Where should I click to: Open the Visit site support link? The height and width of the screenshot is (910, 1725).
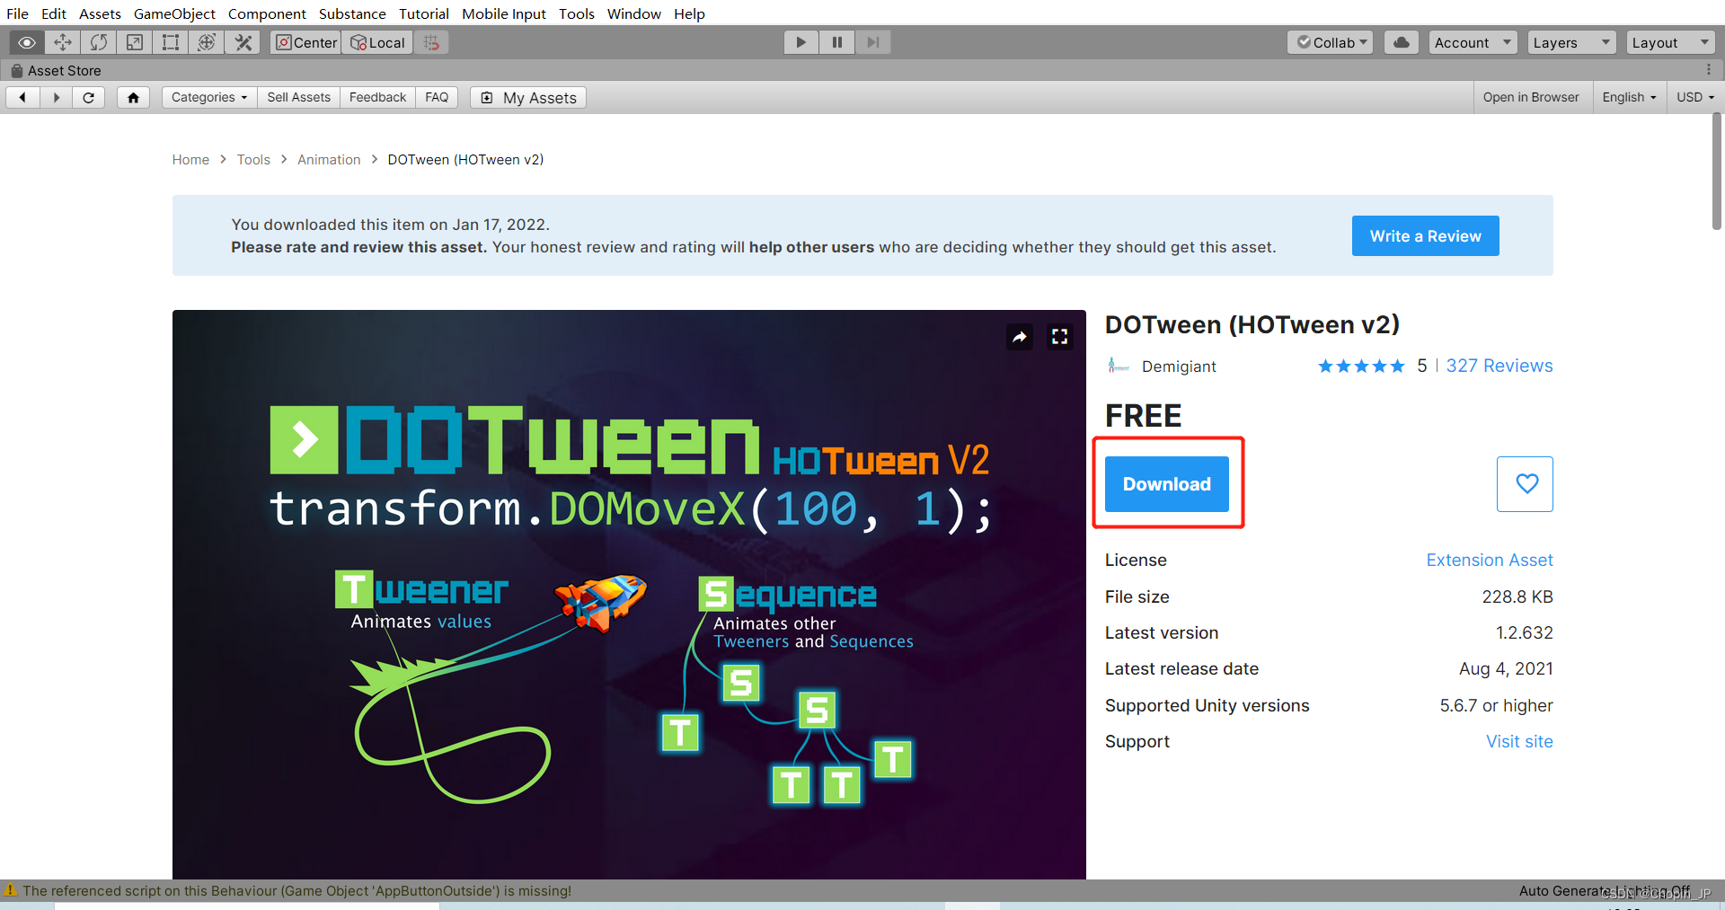pos(1519,741)
